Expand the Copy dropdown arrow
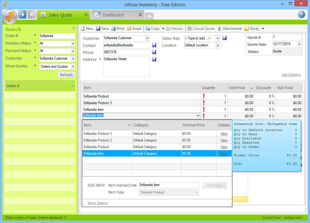Image resolution: width=310 pixels, height=223 pixels. (163, 29)
